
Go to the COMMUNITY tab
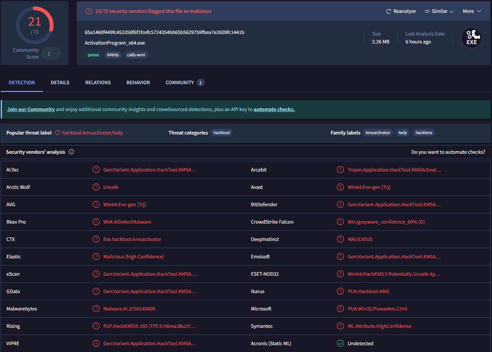click(x=180, y=82)
